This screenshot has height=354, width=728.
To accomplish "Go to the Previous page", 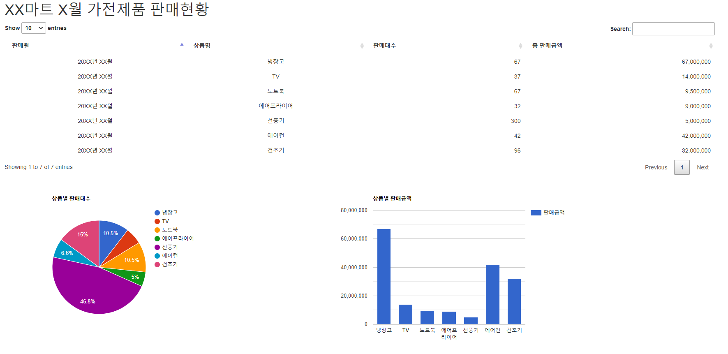I will [x=656, y=167].
